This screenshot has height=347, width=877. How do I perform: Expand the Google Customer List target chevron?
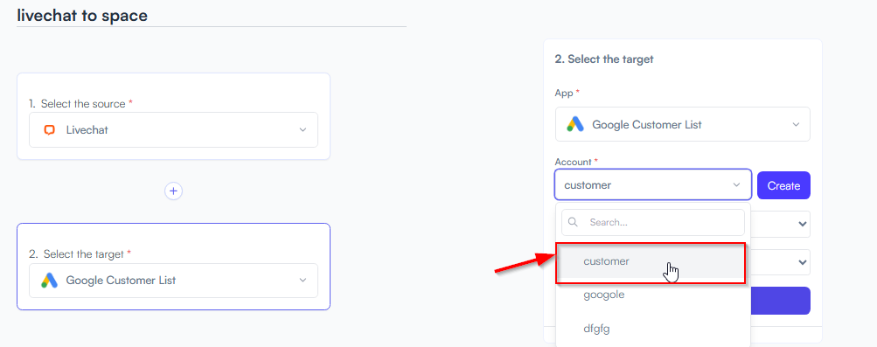(x=303, y=280)
